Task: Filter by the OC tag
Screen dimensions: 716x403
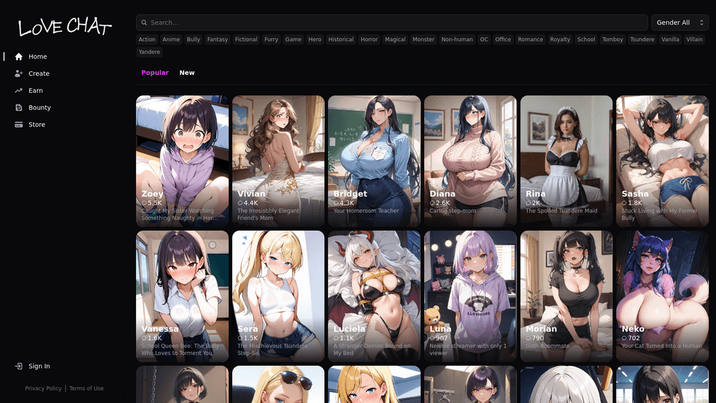Action: click(484, 39)
